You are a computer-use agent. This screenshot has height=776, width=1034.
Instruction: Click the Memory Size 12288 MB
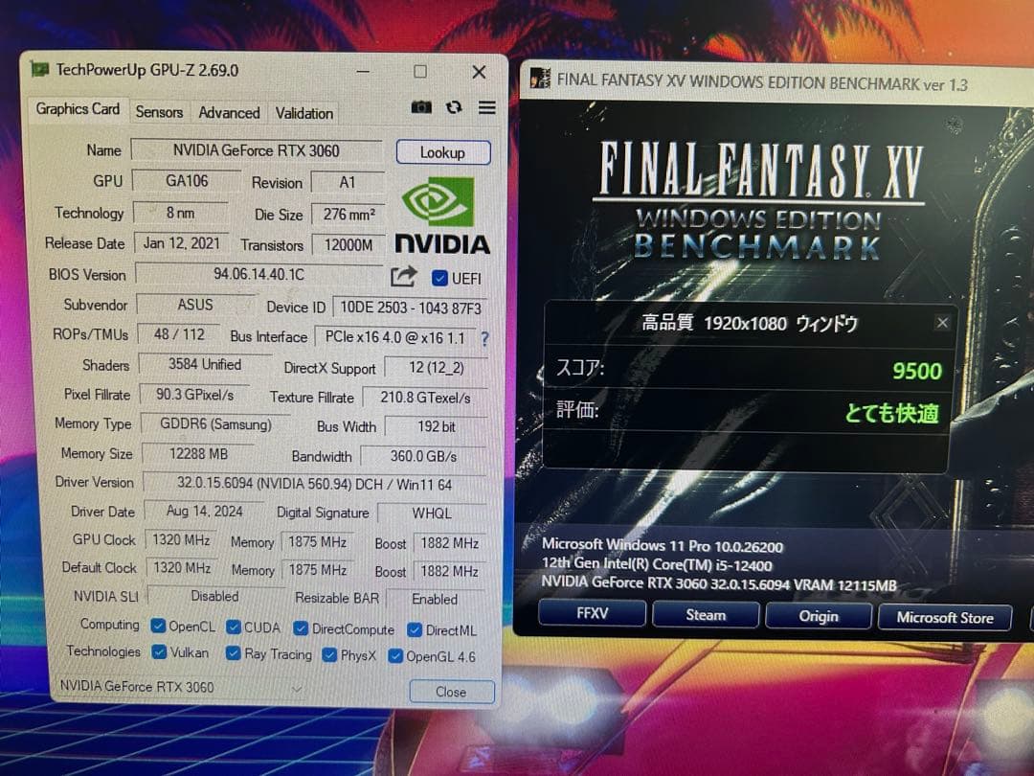[198, 454]
